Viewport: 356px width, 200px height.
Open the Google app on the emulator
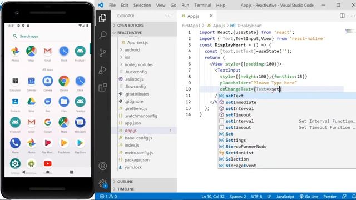coord(48,122)
